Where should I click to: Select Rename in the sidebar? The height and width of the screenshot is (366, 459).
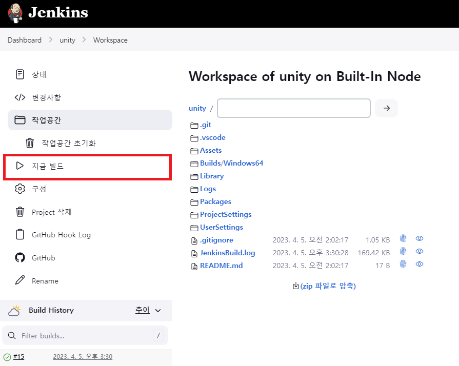click(x=45, y=281)
